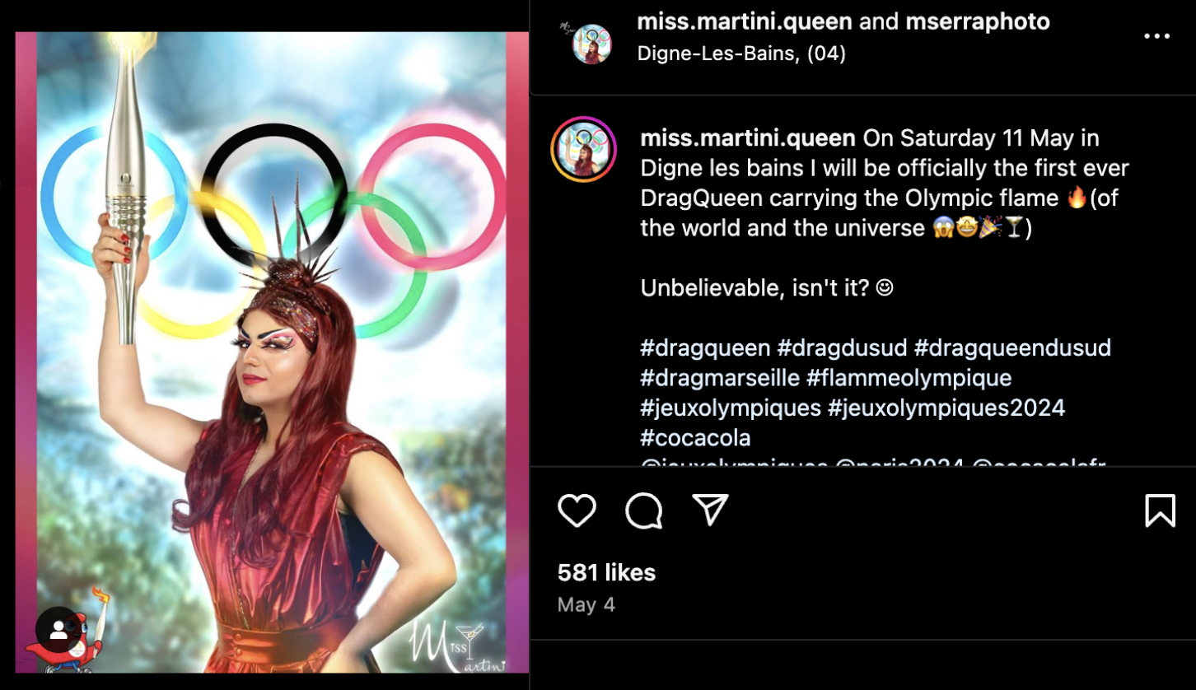View the 581 likes list
Viewport: 1196px width, 690px height.
coord(606,572)
